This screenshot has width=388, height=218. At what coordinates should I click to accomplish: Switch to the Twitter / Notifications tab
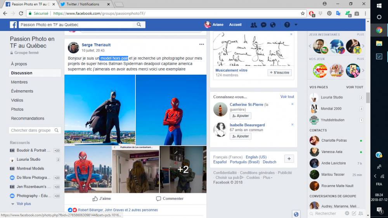pos(83,4)
